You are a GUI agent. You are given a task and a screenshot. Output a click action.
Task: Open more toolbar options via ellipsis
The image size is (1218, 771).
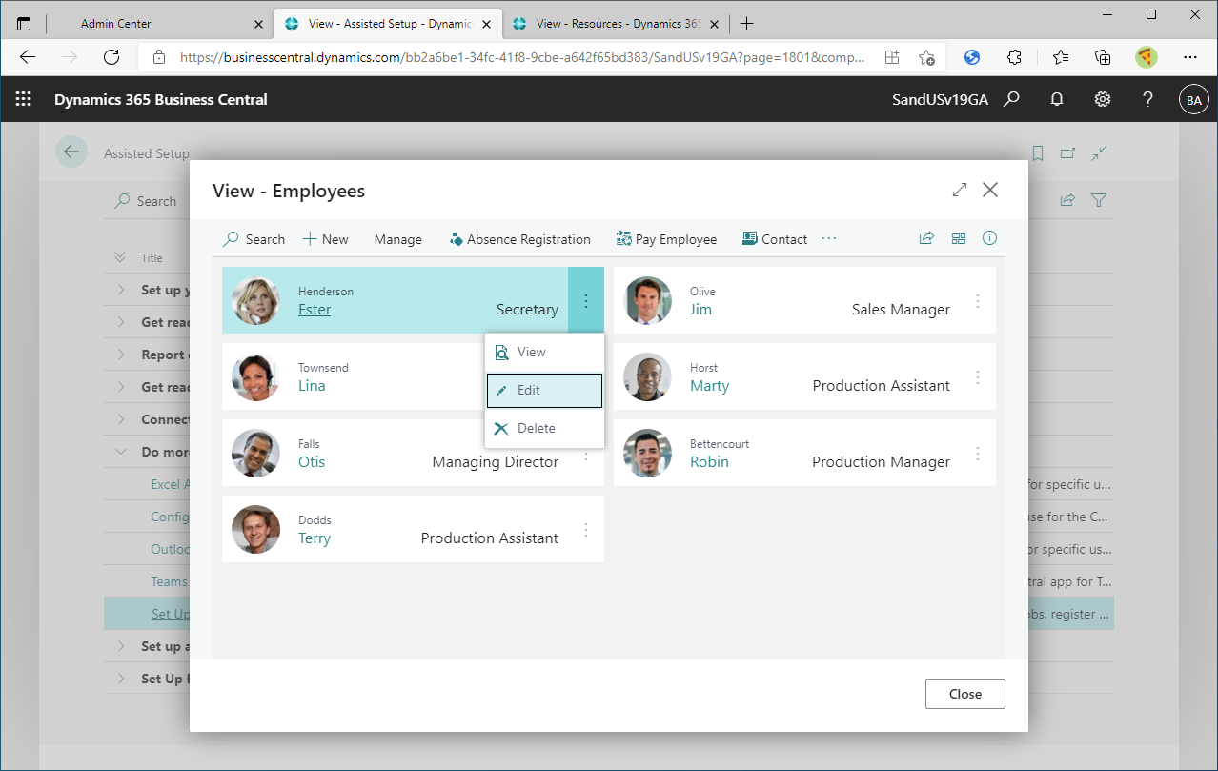coord(827,239)
